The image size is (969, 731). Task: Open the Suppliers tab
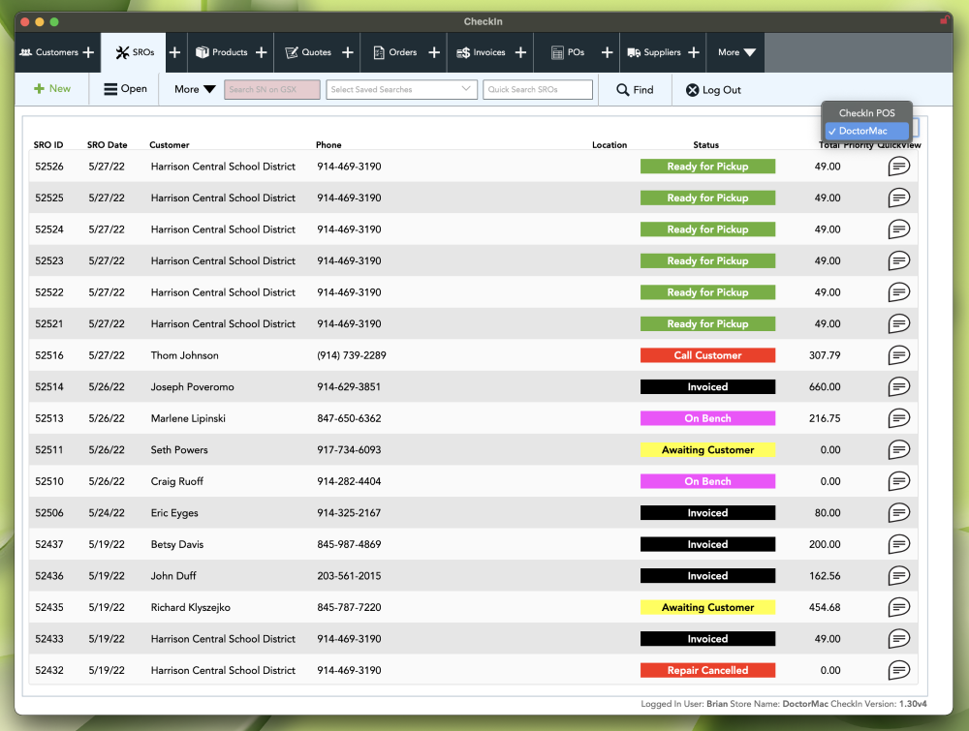[654, 52]
